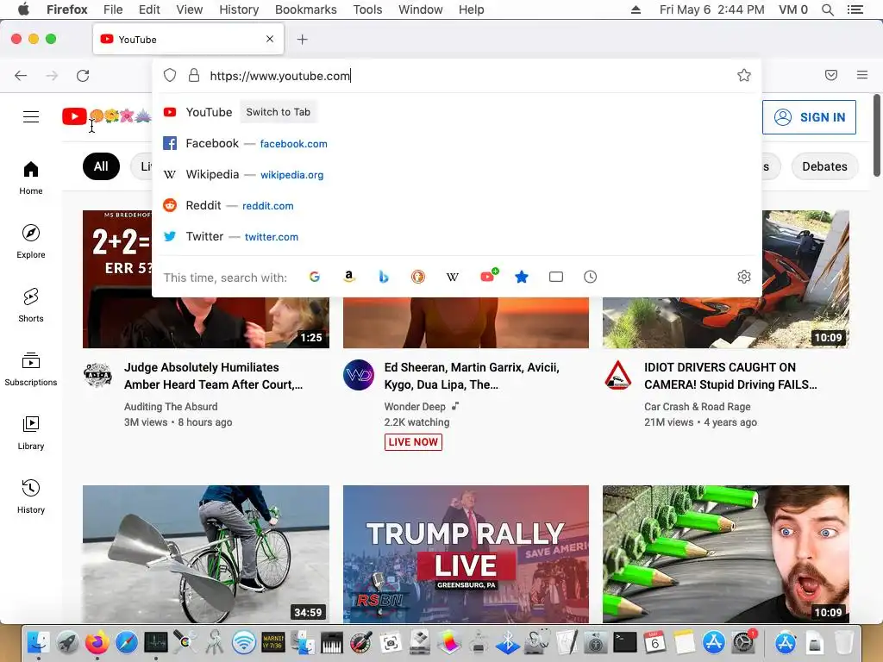Search this time with Bing
Image resolution: width=883 pixels, height=662 pixels.
[x=384, y=277]
